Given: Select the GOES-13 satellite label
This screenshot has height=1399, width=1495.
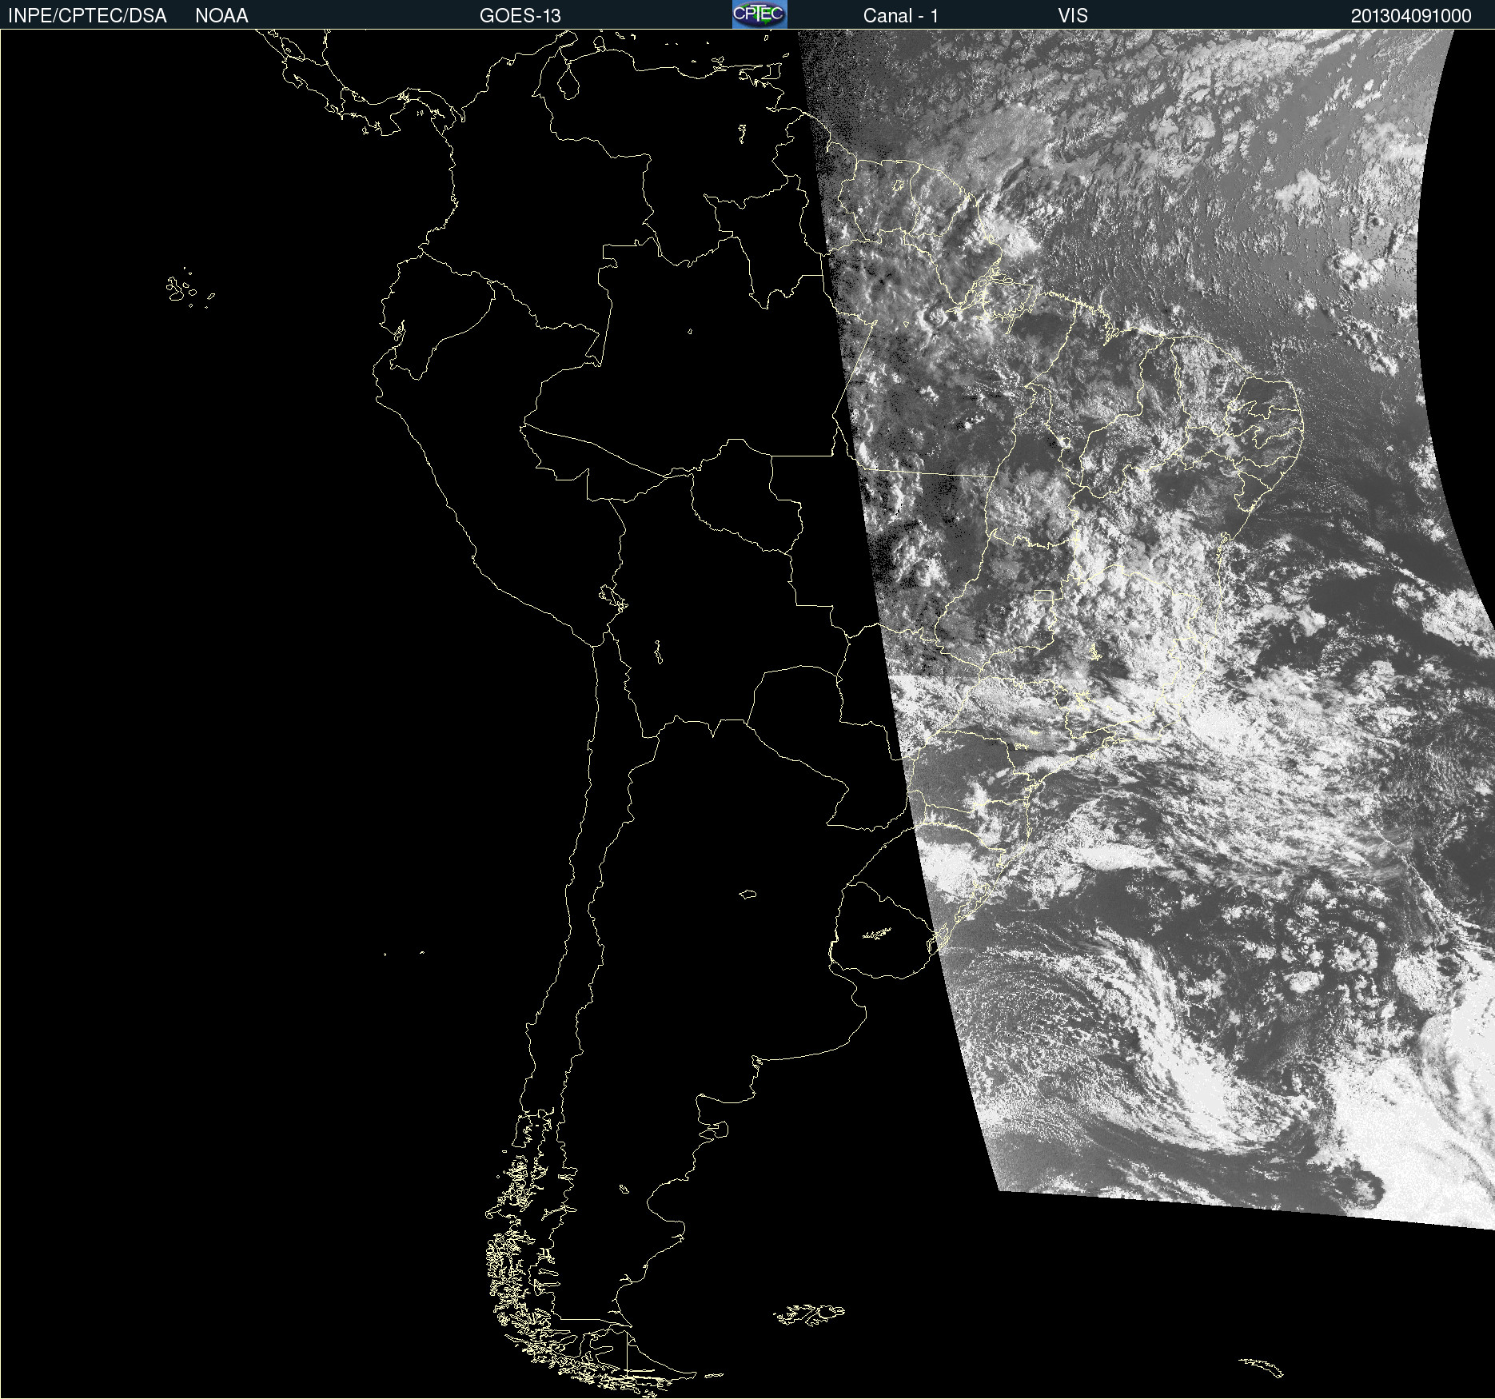Looking at the screenshot, I should pyautogui.click(x=520, y=16).
